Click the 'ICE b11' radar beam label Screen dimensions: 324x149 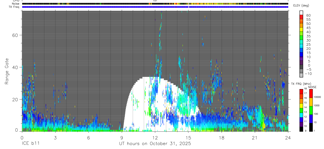pos(30,144)
